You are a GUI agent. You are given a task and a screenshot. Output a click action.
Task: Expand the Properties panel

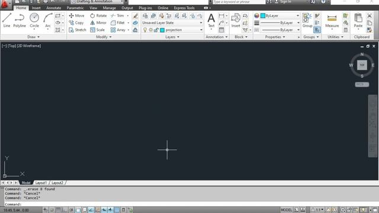click(275, 37)
